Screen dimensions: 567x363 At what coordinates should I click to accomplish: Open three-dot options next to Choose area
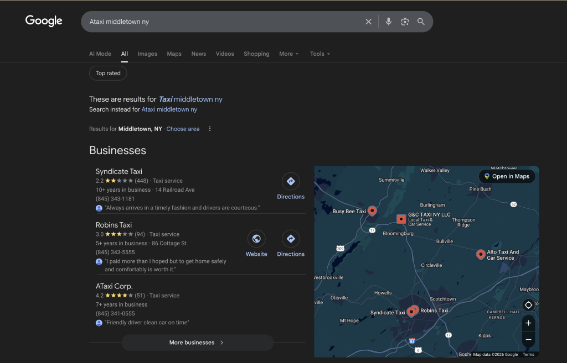pyautogui.click(x=210, y=129)
